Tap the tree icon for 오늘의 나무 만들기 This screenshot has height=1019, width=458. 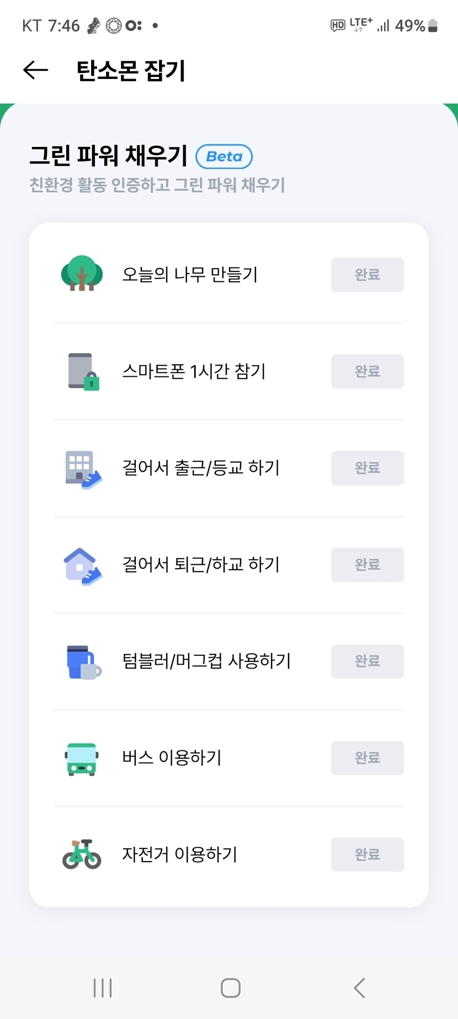(x=82, y=274)
